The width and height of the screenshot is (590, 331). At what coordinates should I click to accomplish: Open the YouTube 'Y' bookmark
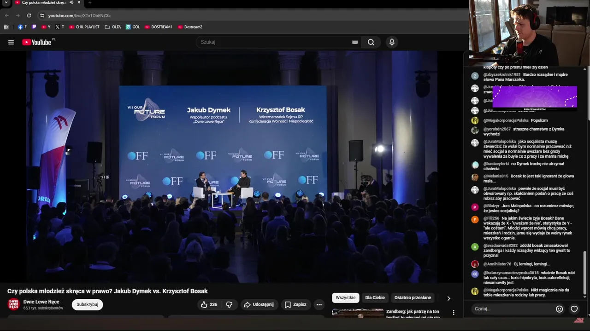pos(46,27)
